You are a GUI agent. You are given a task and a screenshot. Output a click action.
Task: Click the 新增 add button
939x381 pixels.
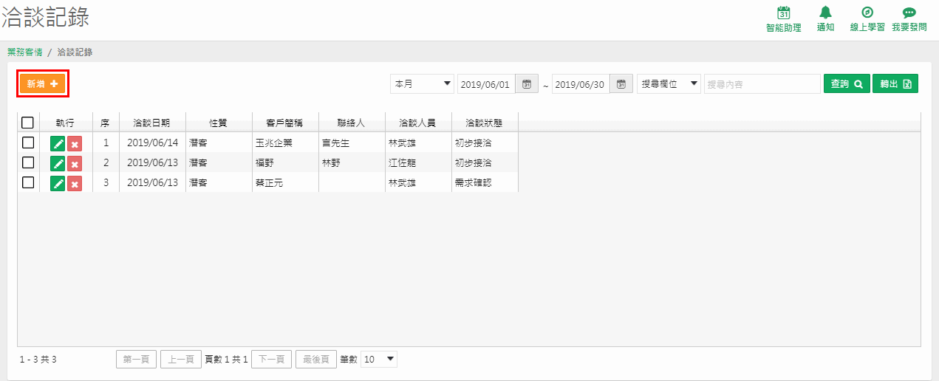point(43,84)
